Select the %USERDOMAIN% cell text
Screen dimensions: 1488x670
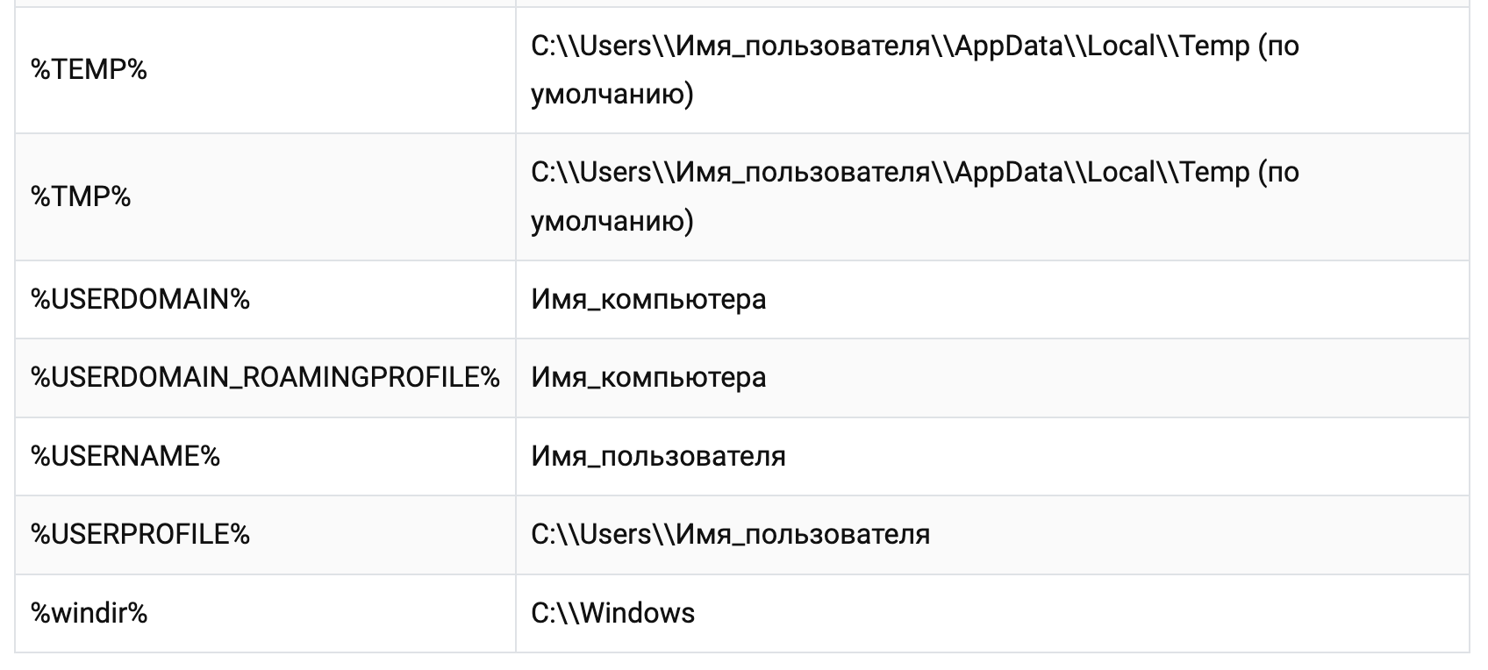(140, 299)
